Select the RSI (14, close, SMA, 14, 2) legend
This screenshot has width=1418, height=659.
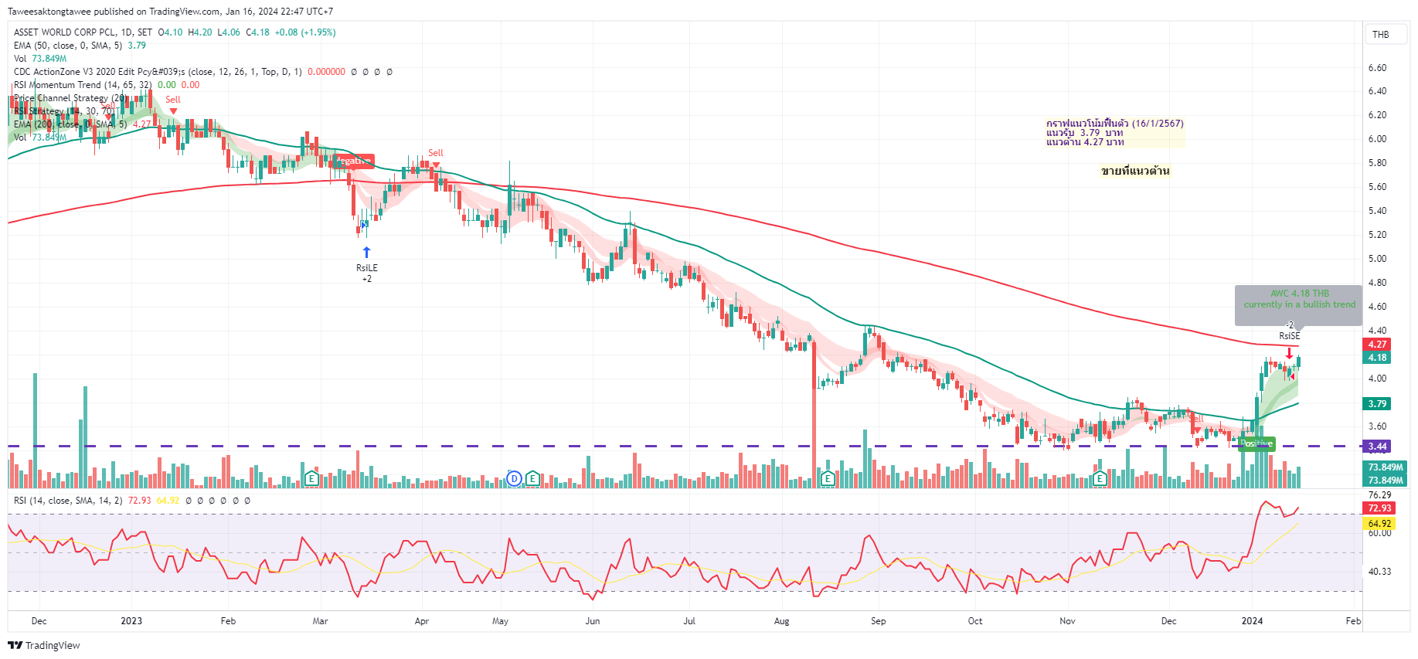click(x=68, y=501)
